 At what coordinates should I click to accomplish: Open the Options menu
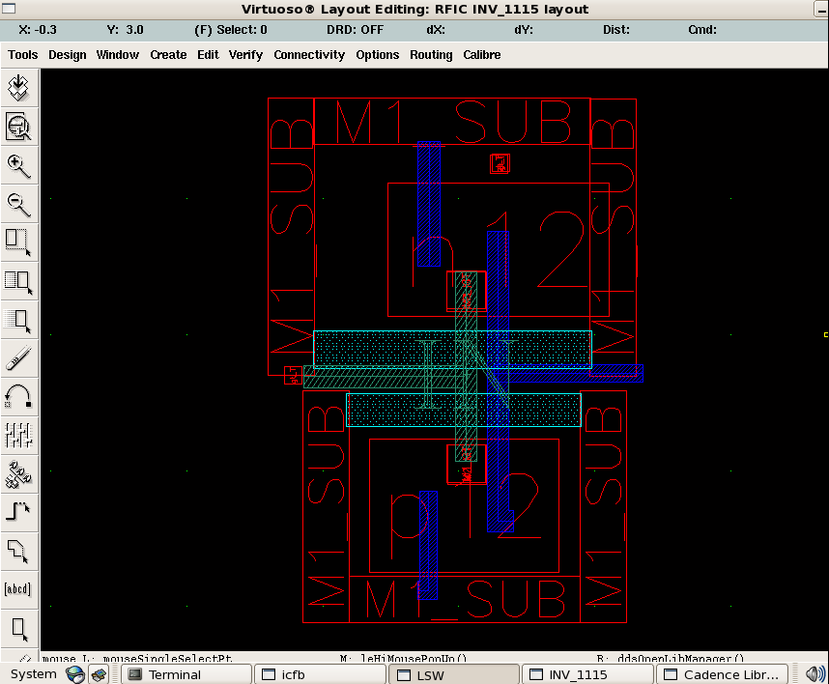click(x=377, y=55)
